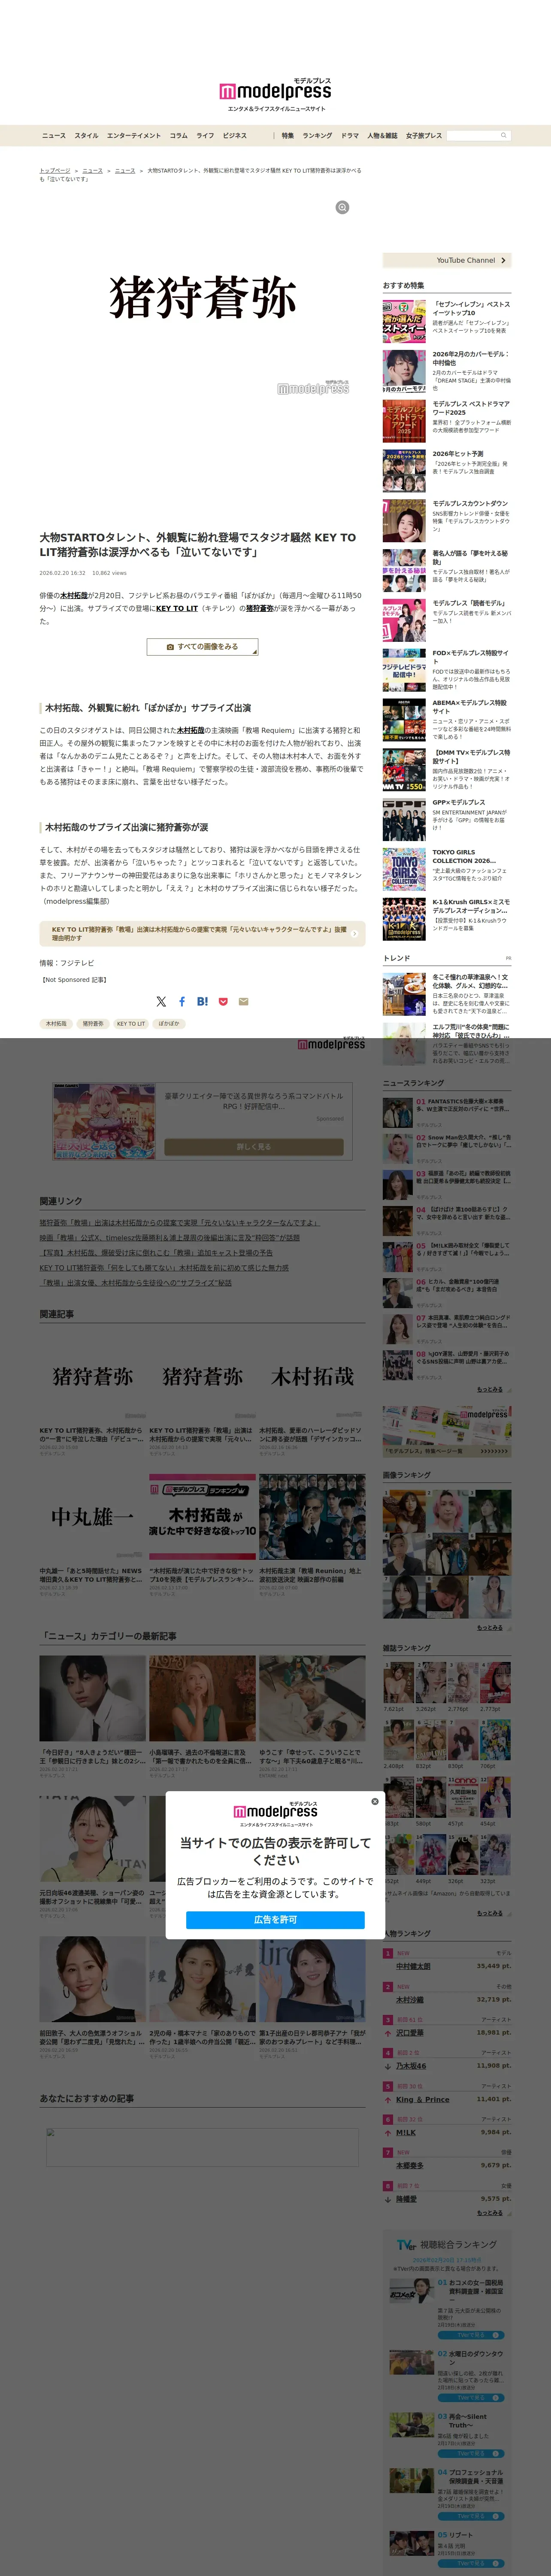
Task: Click the 詳しく見る ad button
Action: [x=253, y=1147]
